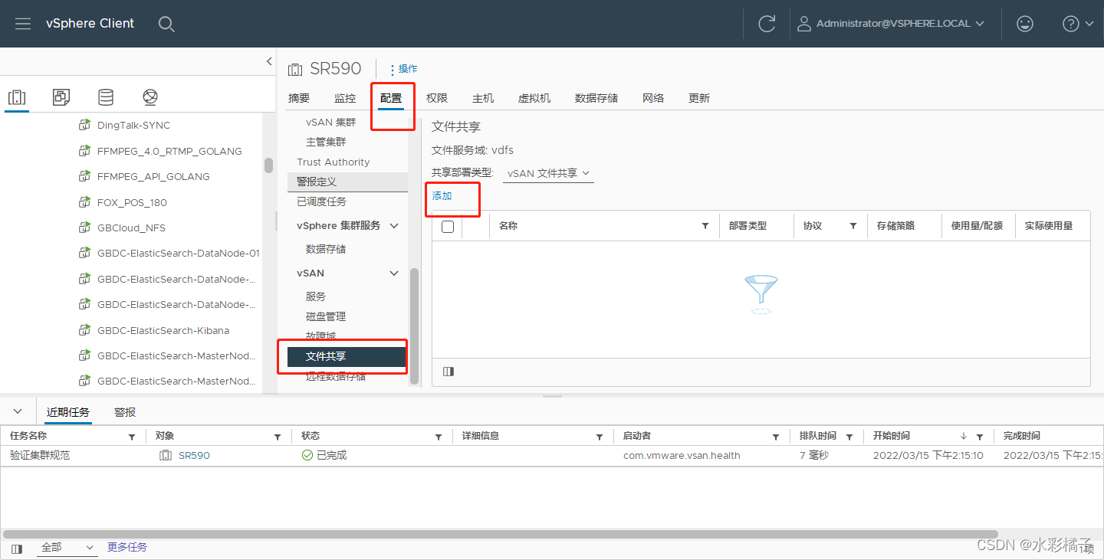Image resolution: width=1104 pixels, height=560 pixels.
Task: Switch to the 监控 tab
Action: point(345,98)
